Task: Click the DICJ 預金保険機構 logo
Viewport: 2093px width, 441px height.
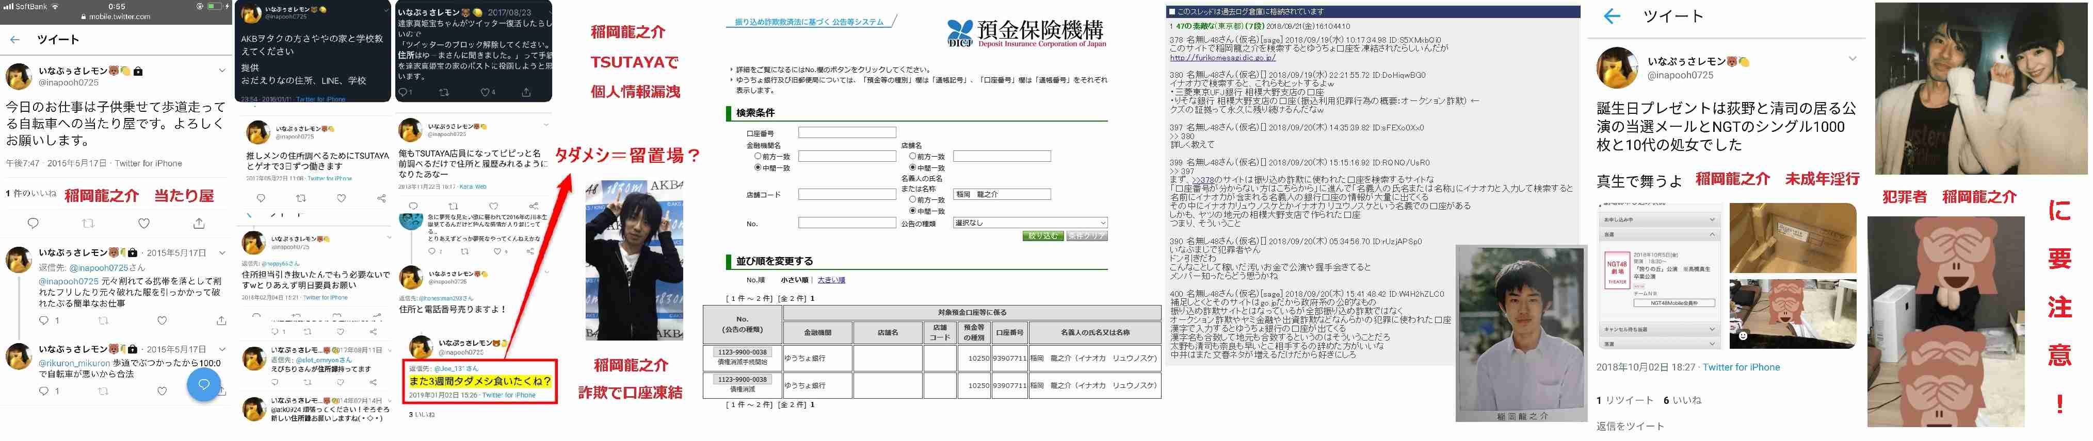Action: (x=1026, y=32)
